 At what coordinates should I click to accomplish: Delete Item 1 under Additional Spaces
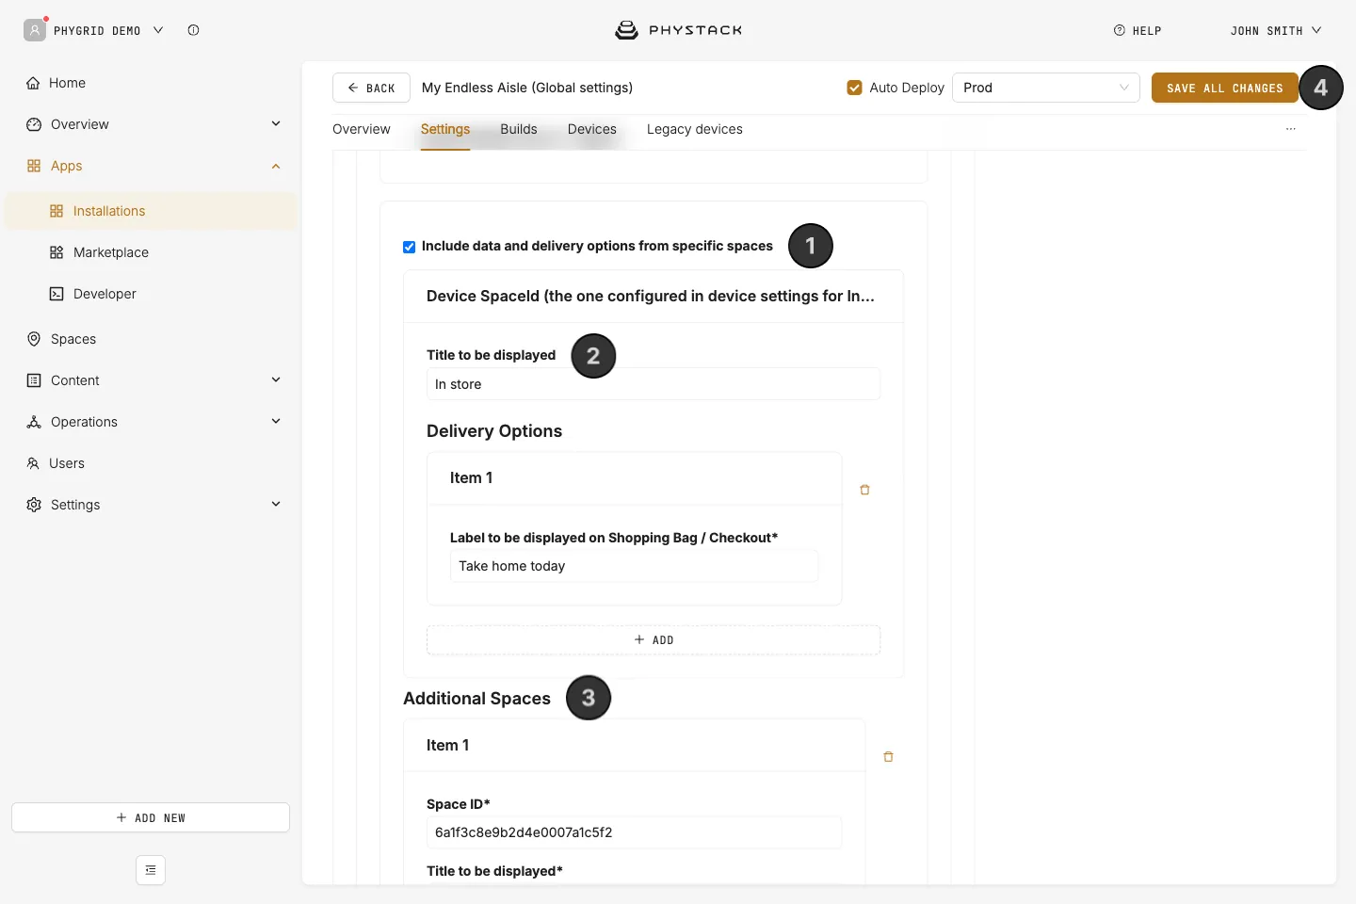888,756
